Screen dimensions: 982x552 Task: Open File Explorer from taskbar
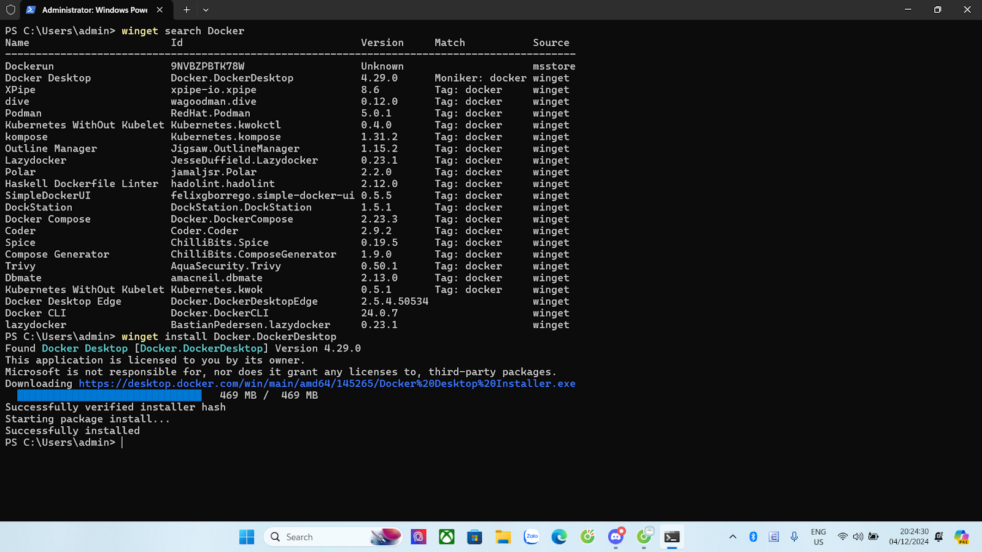pyautogui.click(x=503, y=537)
